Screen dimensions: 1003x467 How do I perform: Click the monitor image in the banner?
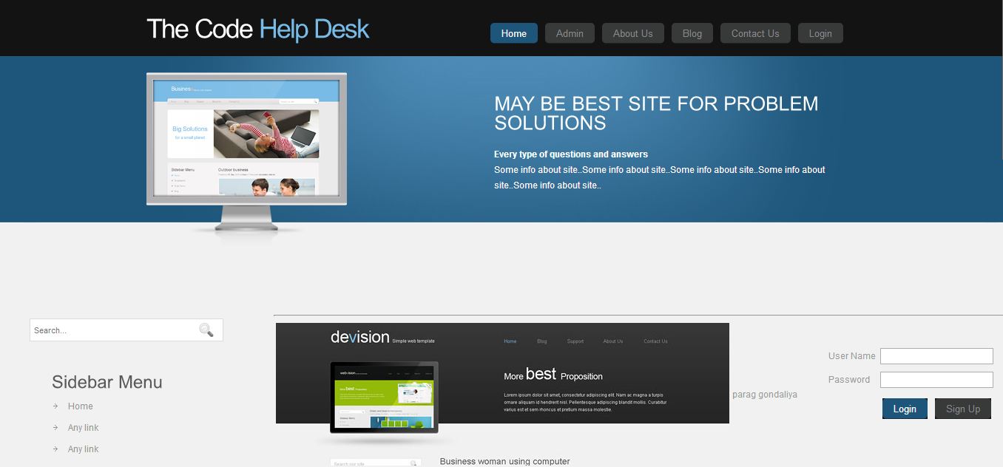click(x=246, y=152)
